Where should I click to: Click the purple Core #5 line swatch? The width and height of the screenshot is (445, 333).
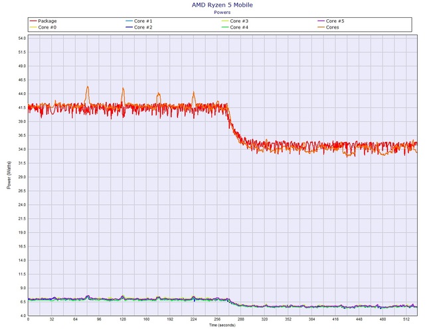point(321,21)
